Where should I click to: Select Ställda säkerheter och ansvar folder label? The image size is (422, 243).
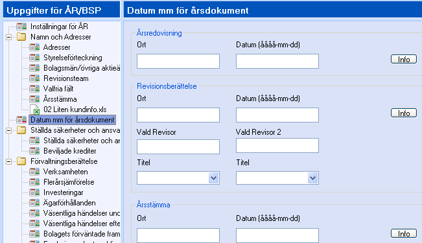pyautogui.click(x=75, y=130)
